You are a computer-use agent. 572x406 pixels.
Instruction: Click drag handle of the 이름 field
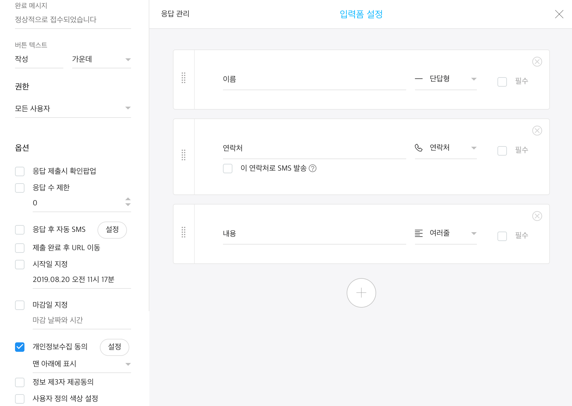[x=183, y=78]
